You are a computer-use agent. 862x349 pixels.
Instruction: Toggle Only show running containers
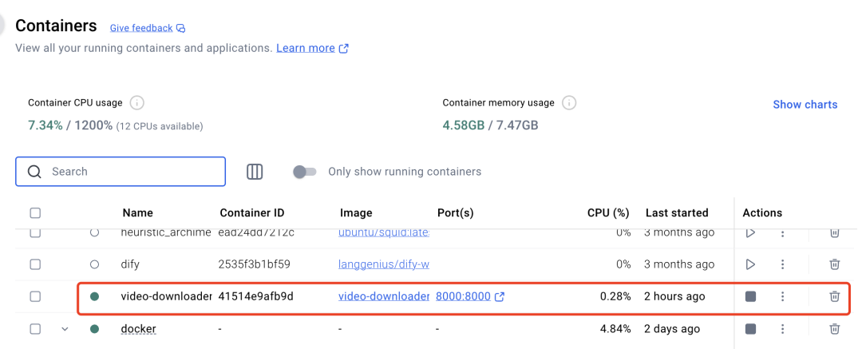tap(305, 172)
